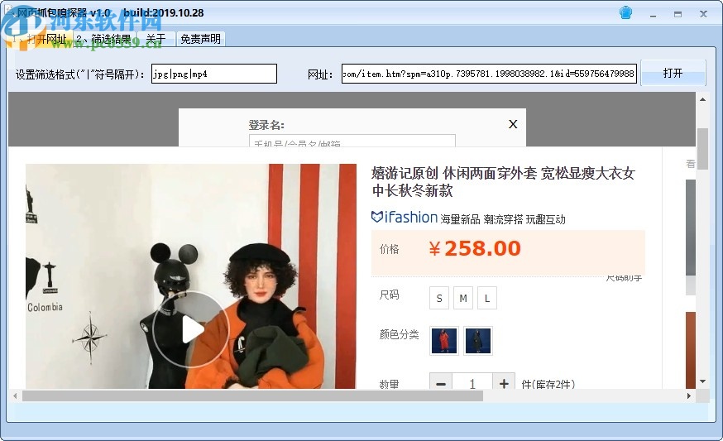Click the 打开 button

[x=673, y=73]
